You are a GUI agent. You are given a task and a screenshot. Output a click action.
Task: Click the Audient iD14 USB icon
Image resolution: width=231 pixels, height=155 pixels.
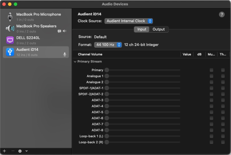coord(10,52)
